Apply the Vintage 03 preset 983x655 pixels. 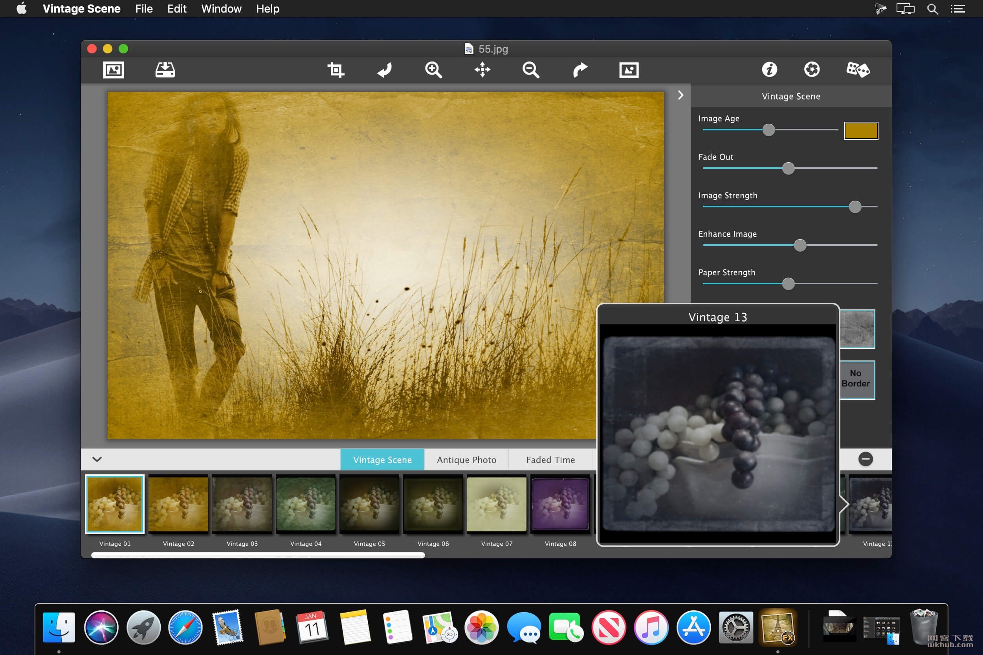[x=242, y=504]
